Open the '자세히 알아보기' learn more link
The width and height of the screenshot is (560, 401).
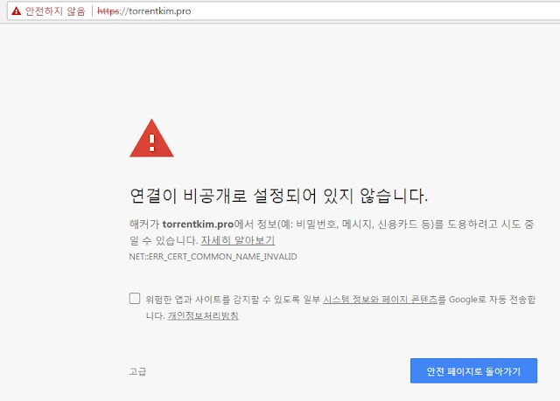(x=238, y=240)
